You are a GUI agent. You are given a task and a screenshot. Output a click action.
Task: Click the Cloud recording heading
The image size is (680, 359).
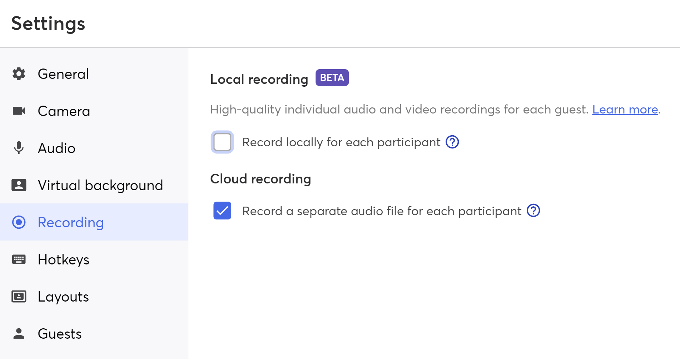[x=260, y=178]
